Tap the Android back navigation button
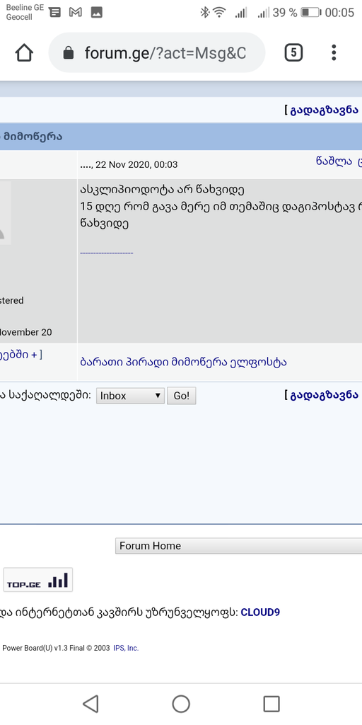Viewport: 362px width, 725px height. tap(90, 704)
